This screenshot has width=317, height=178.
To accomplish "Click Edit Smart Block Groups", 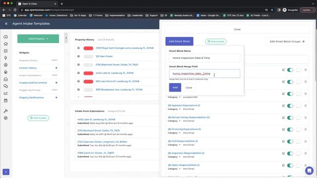I will pos(287,42).
